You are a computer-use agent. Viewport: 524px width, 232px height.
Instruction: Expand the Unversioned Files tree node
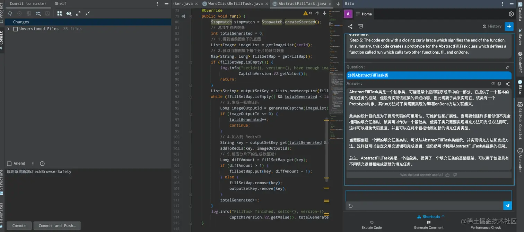9,29
